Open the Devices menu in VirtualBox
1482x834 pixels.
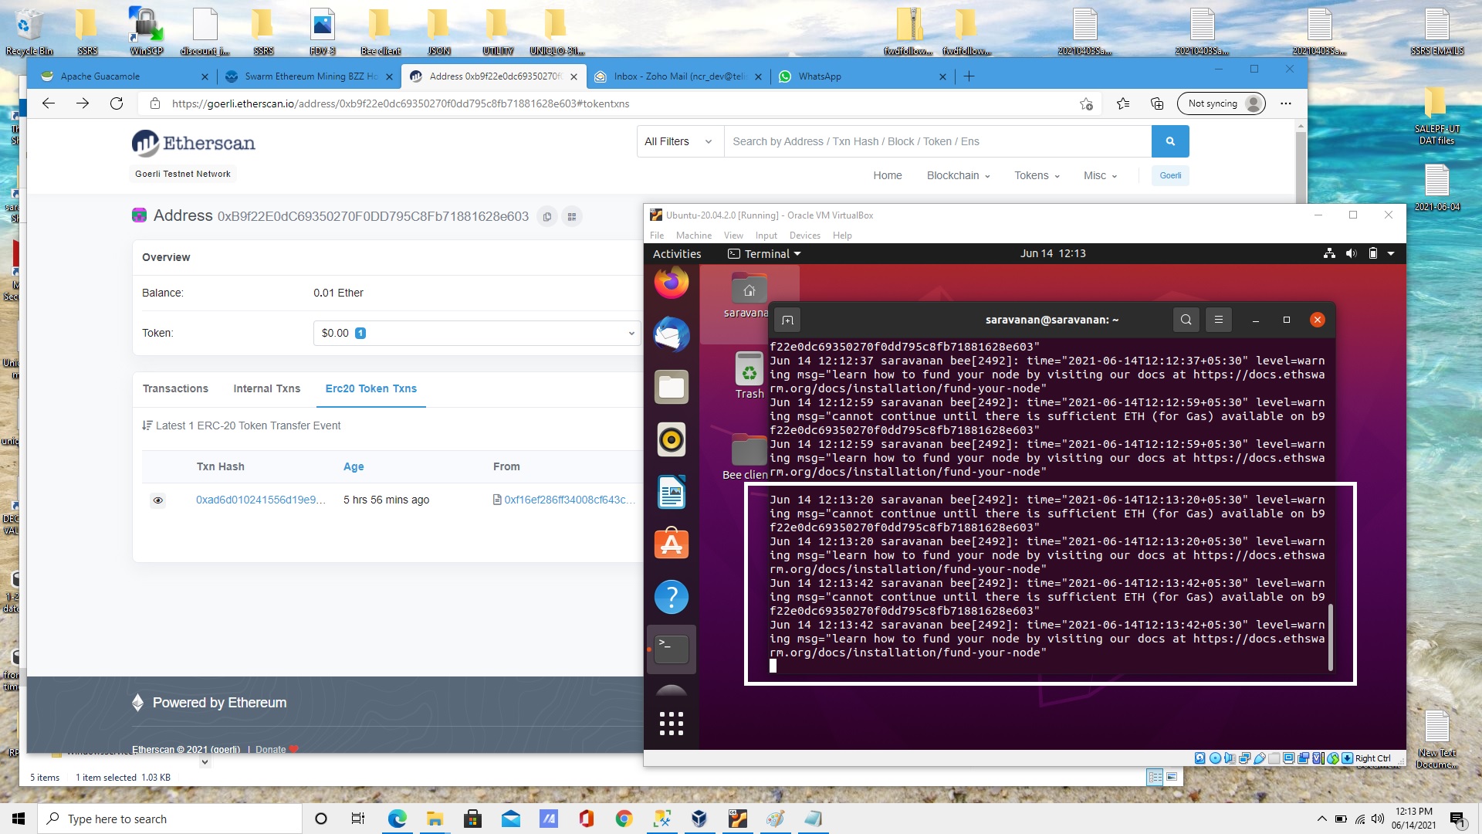point(805,236)
